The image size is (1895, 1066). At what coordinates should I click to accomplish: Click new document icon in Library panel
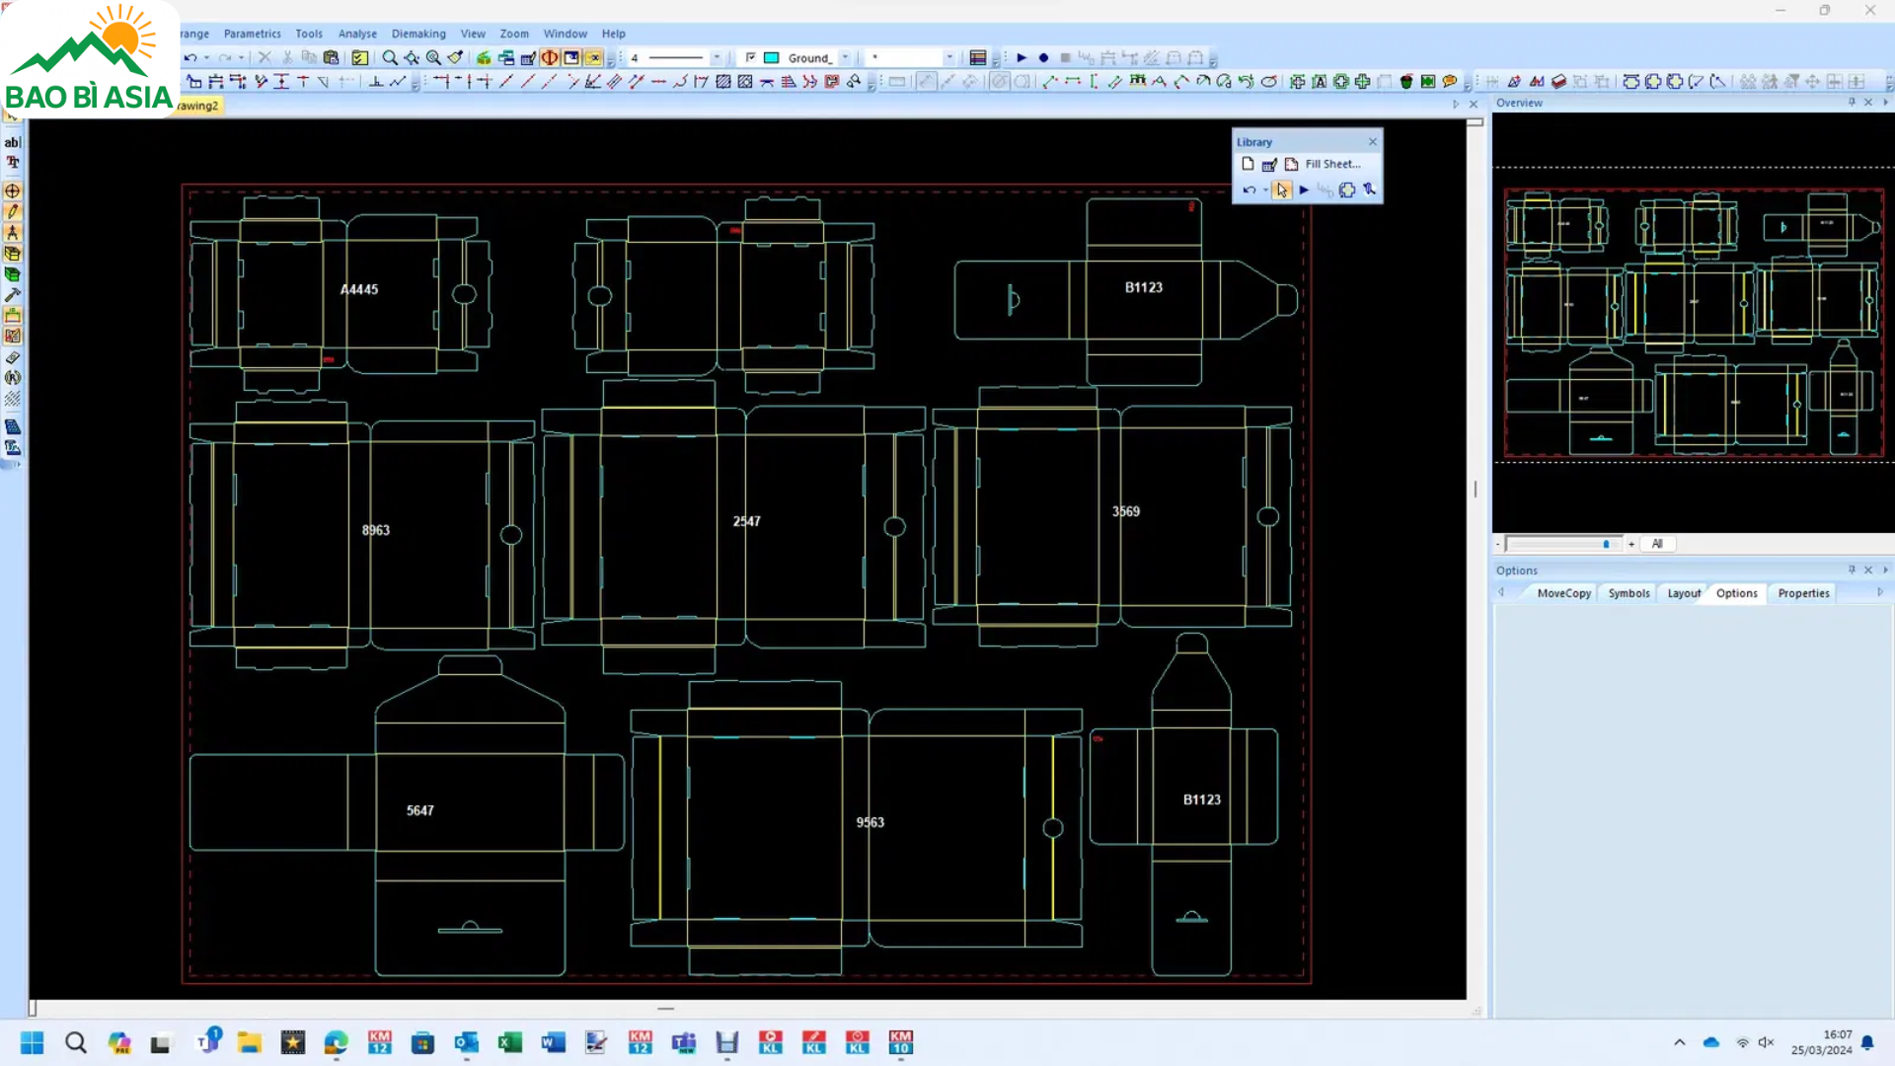click(x=1248, y=165)
